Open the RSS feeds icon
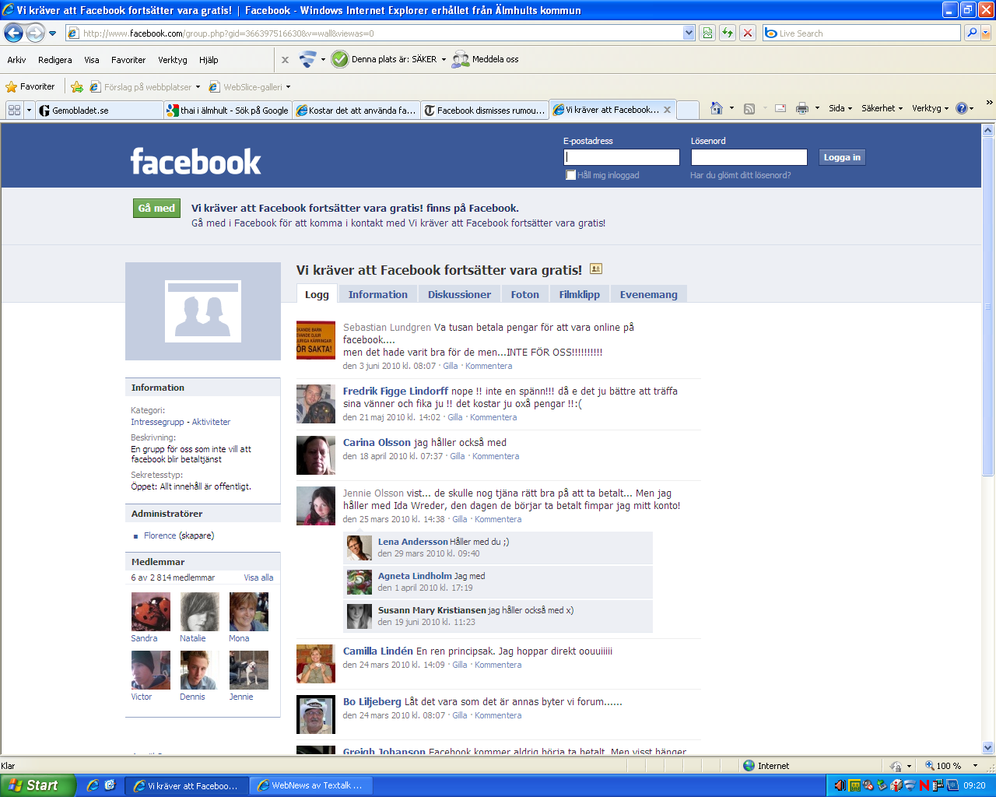Viewport: 996px width, 797px height. [x=749, y=109]
